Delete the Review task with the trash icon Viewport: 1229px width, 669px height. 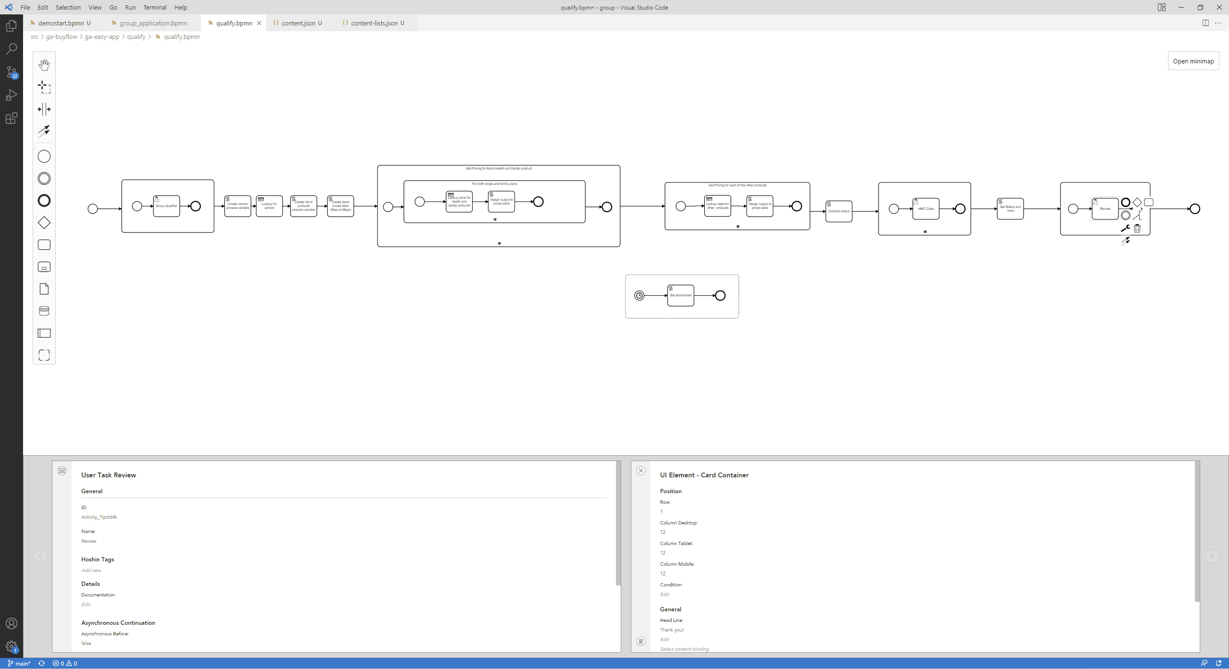1137,228
